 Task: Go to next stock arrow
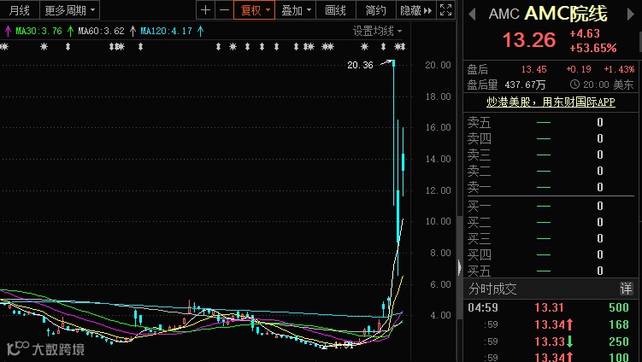[x=631, y=15]
